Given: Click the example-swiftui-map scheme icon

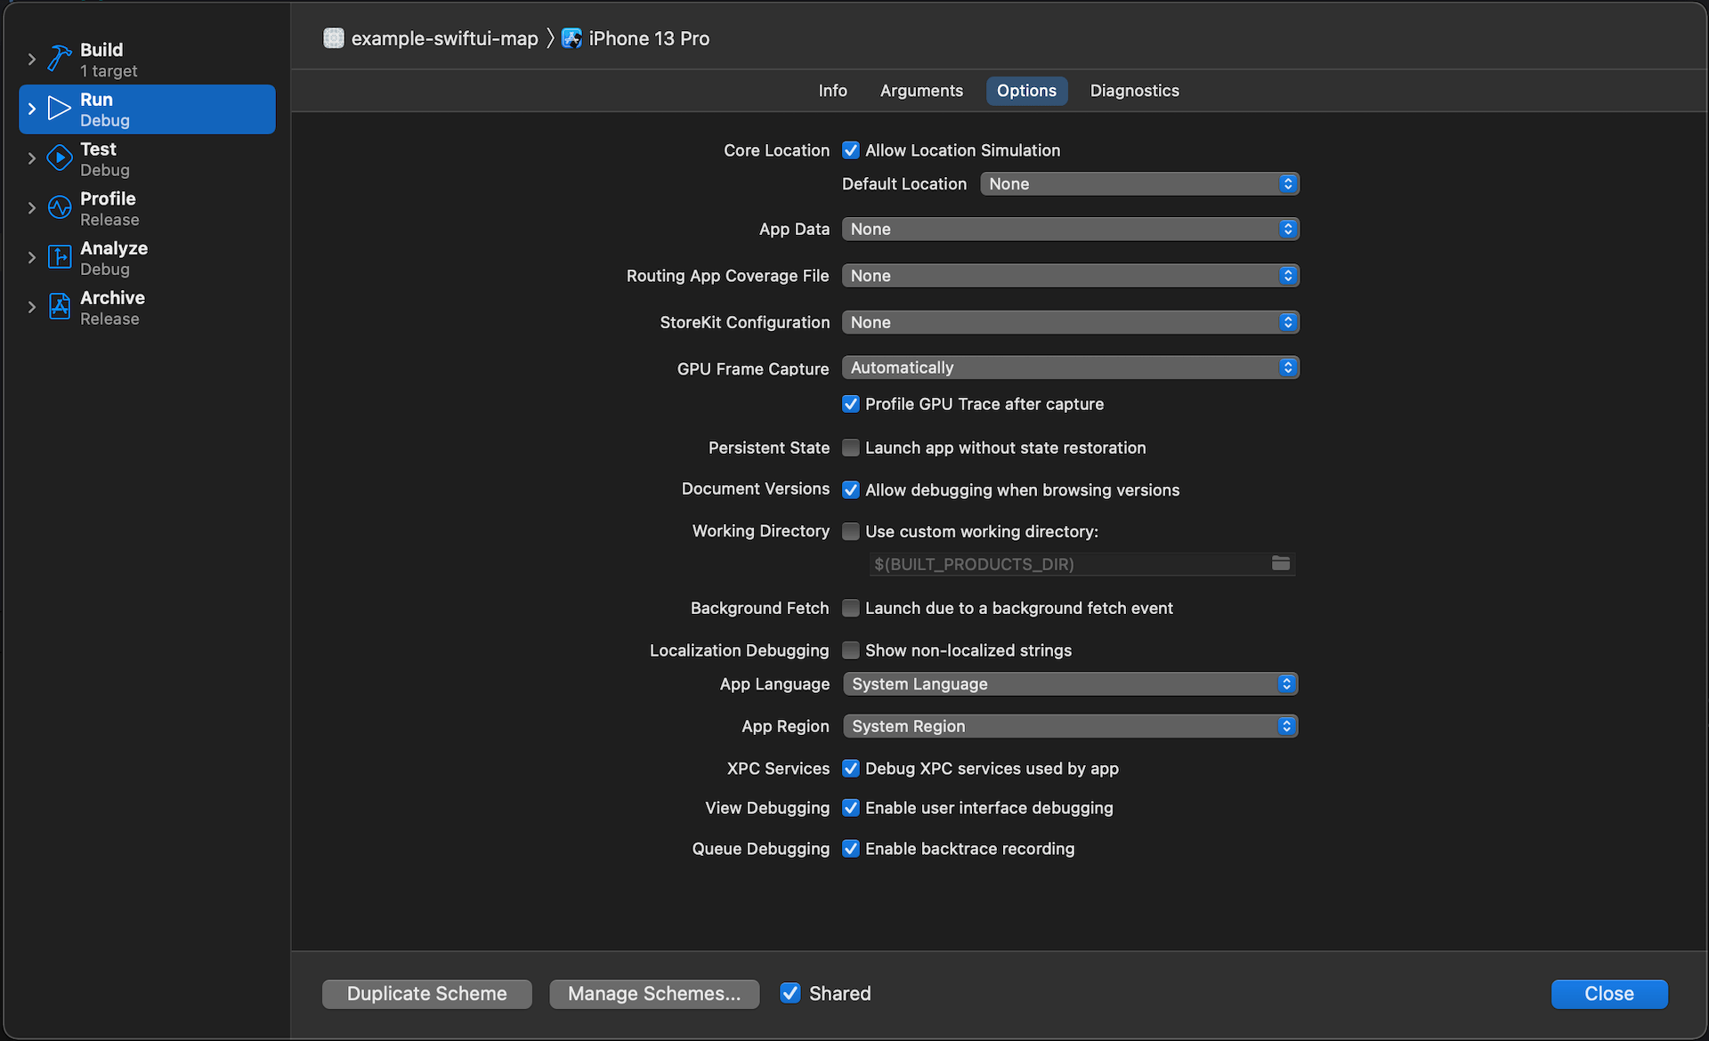Looking at the screenshot, I should pos(334,38).
